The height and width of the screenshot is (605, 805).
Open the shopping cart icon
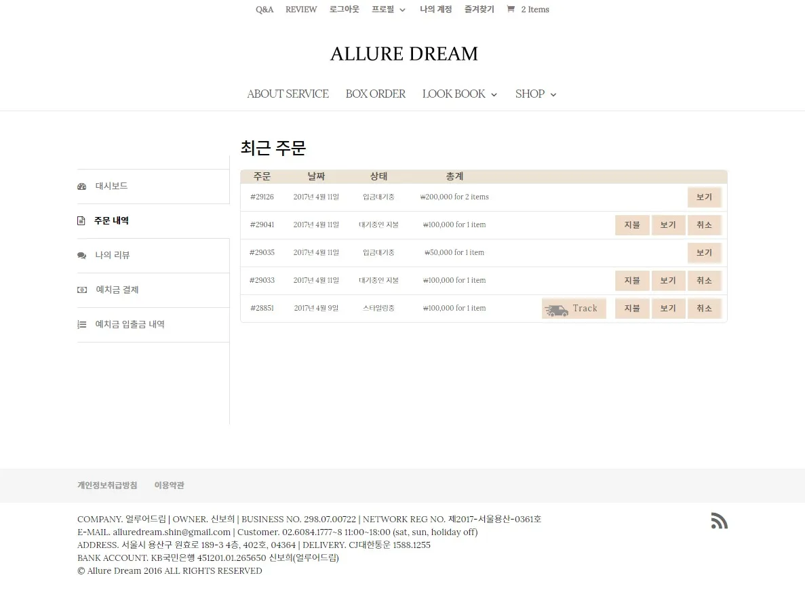coord(510,9)
